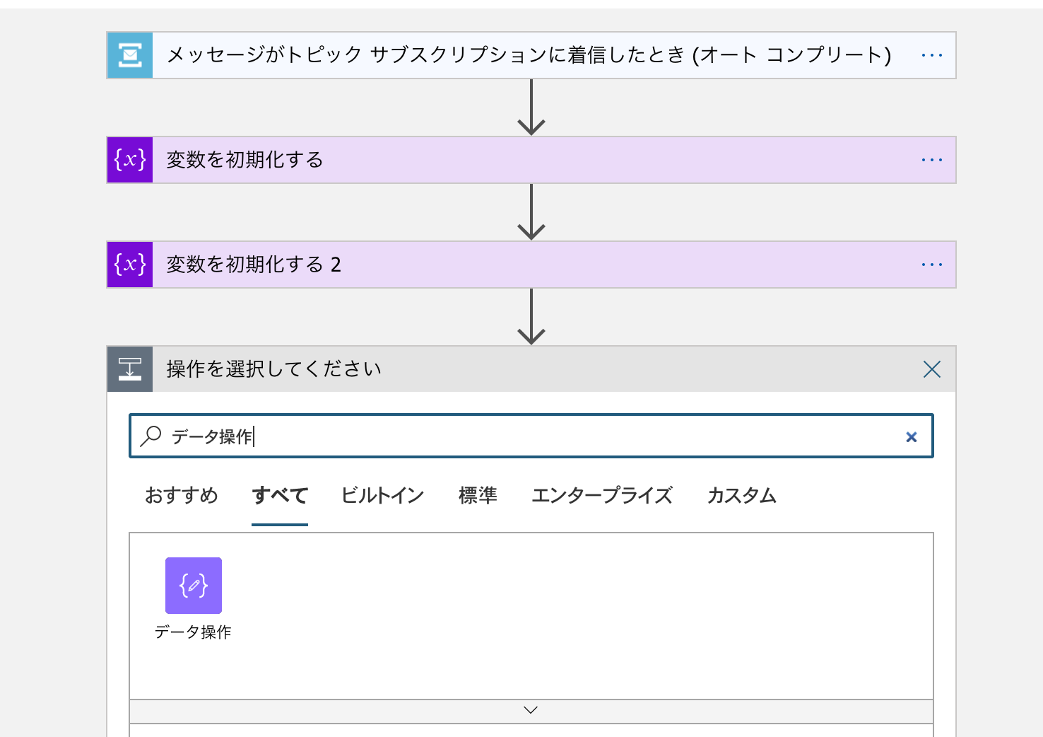Expand connector list with down chevron
The image size is (1043, 737).
[531, 710]
